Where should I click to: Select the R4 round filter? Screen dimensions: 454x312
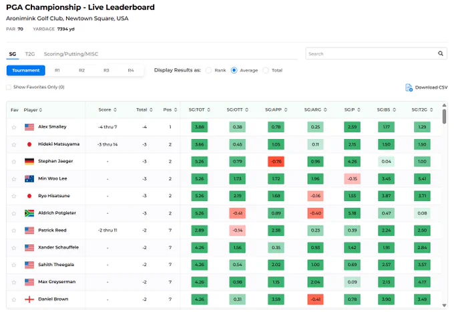click(131, 70)
